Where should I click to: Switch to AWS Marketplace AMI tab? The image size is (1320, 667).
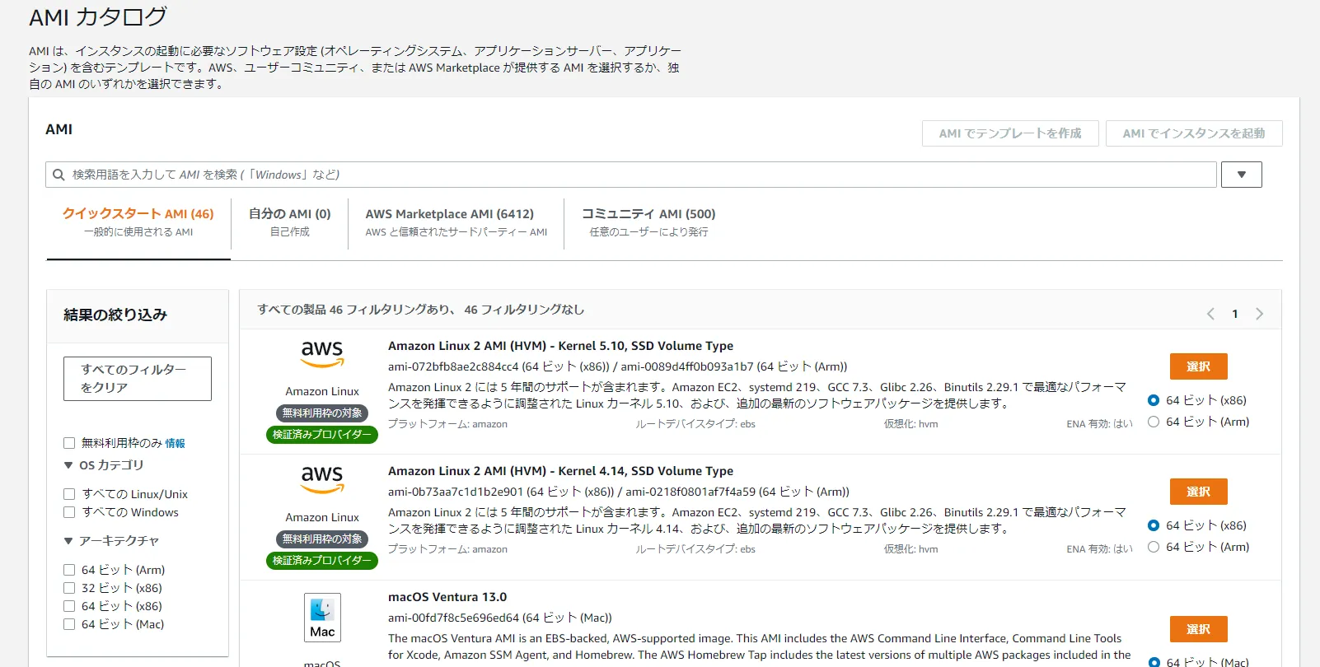pyautogui.click(x=456, y=222)
